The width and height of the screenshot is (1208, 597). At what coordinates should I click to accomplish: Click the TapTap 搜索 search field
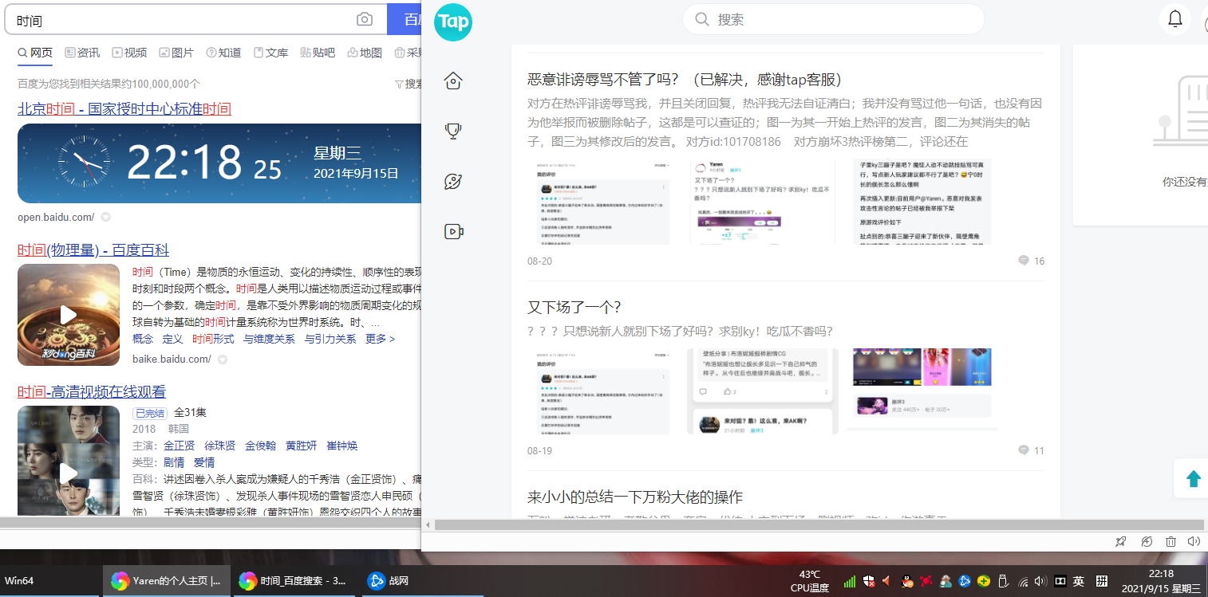coord(833,19)
